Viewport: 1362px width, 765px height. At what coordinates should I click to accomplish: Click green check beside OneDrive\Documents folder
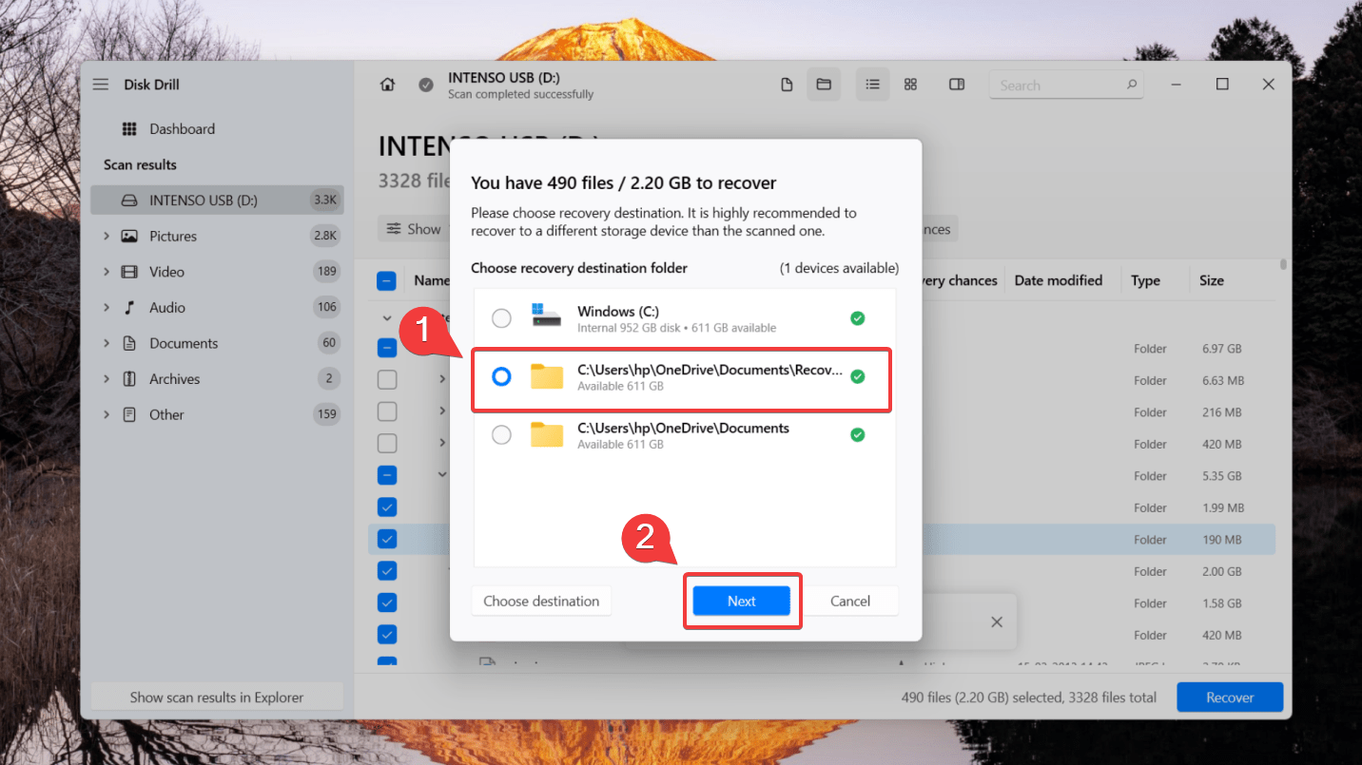click(x=858, y=435)
